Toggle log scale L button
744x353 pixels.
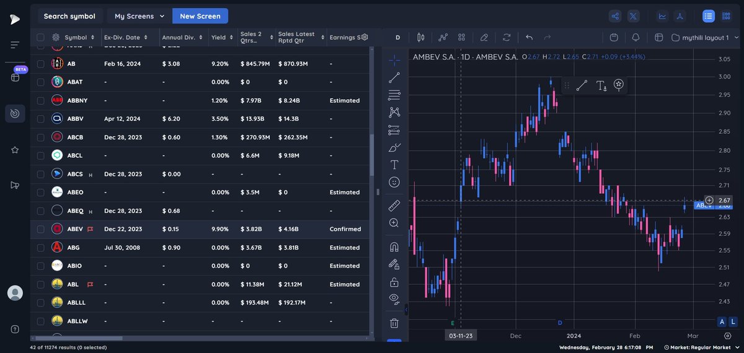733,321
